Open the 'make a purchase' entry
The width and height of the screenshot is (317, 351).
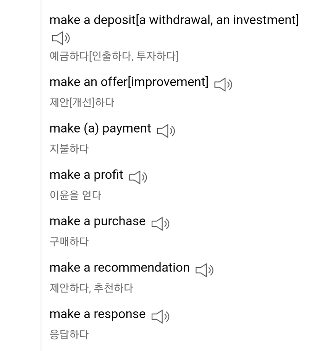point(97,221)
